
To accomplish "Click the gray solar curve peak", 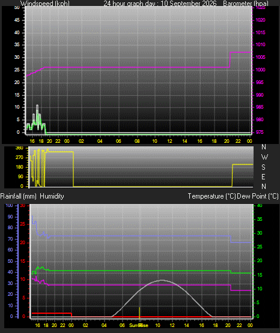I will (162, 280).
